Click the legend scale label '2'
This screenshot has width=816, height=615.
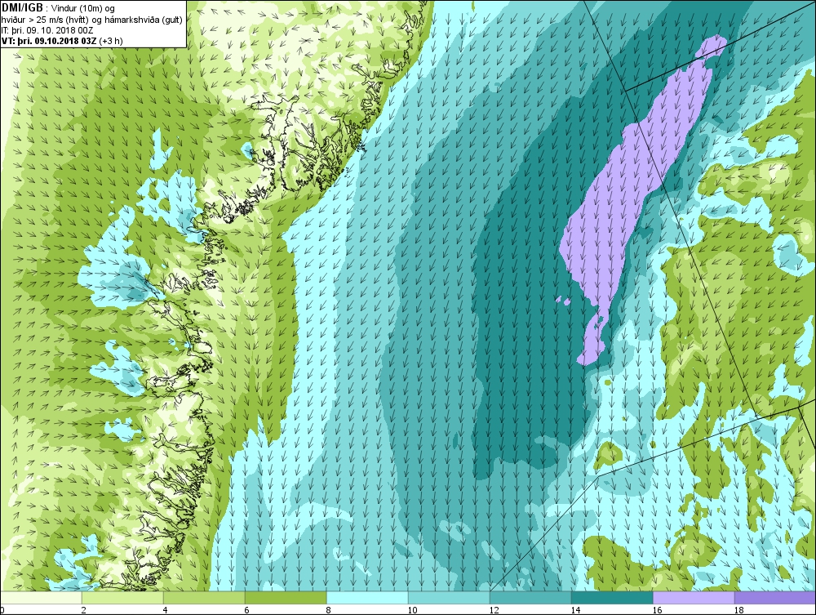pos(84,610)
